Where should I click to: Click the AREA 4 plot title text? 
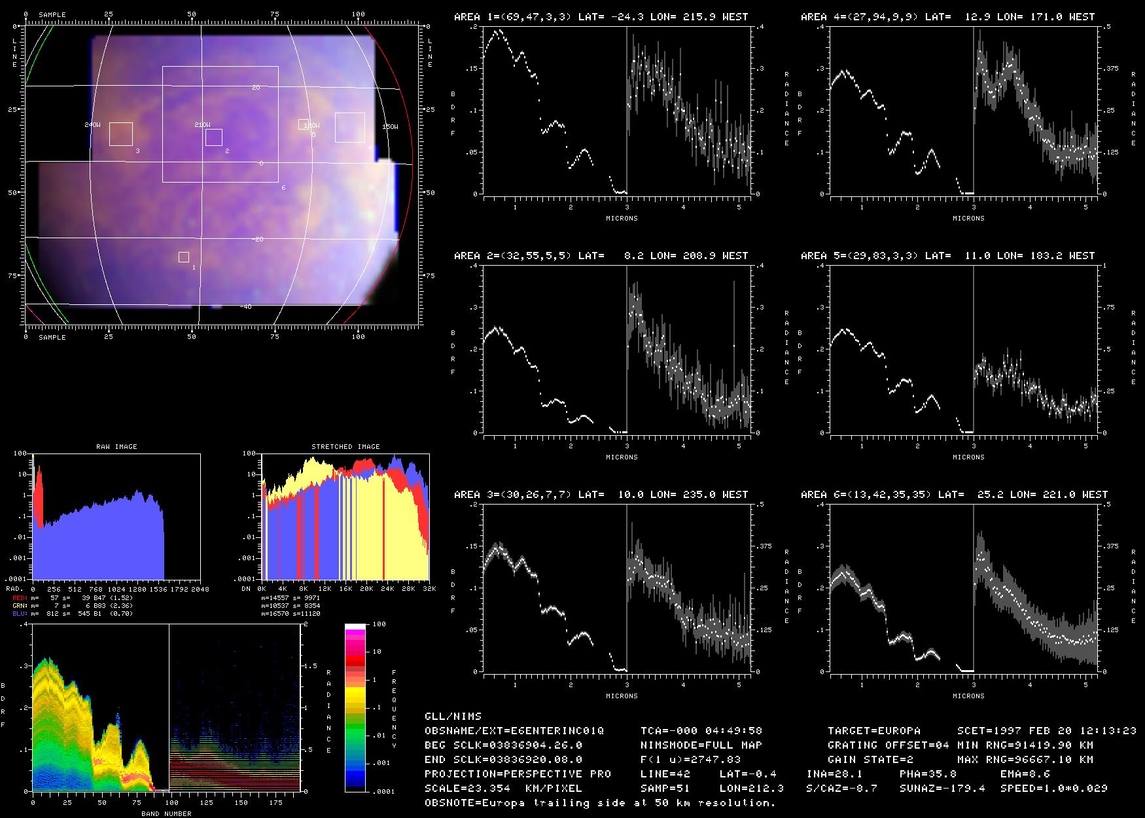947,17
